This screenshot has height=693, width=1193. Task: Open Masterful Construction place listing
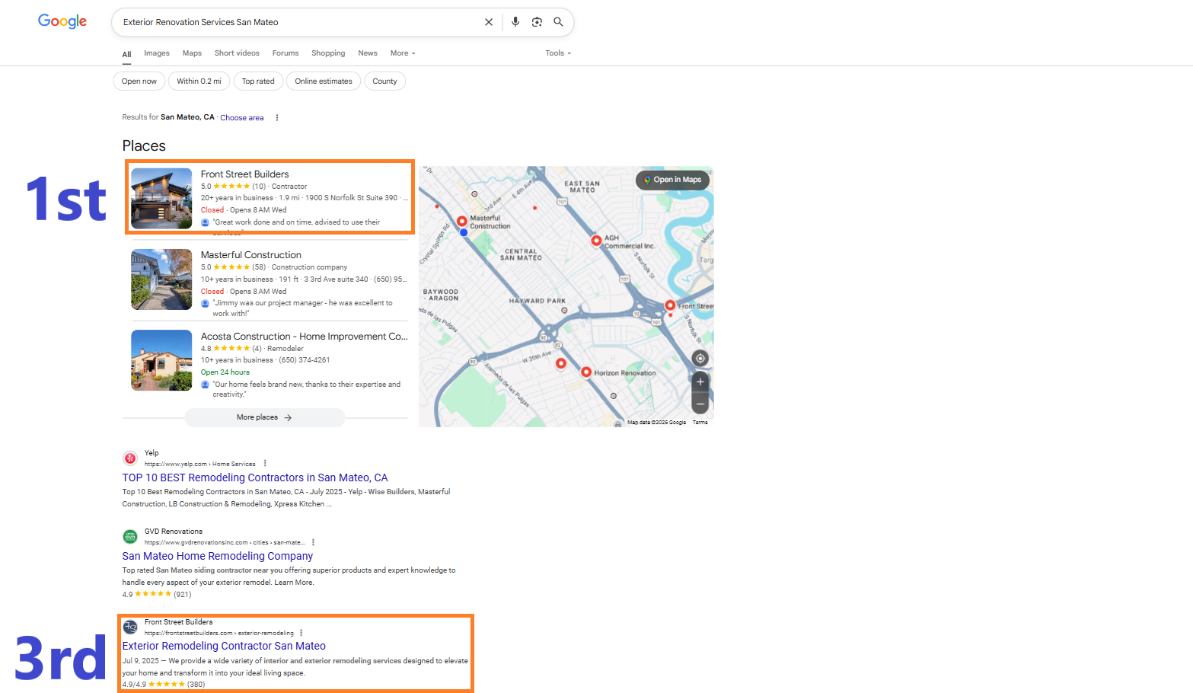(251, 255)
